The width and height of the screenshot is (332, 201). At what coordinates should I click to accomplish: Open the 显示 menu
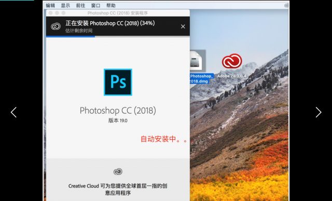tap(65, 6)
